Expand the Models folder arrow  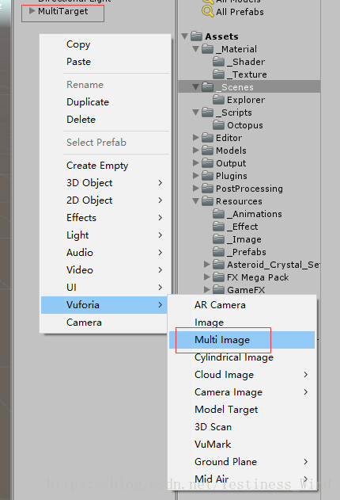(195, 151)
